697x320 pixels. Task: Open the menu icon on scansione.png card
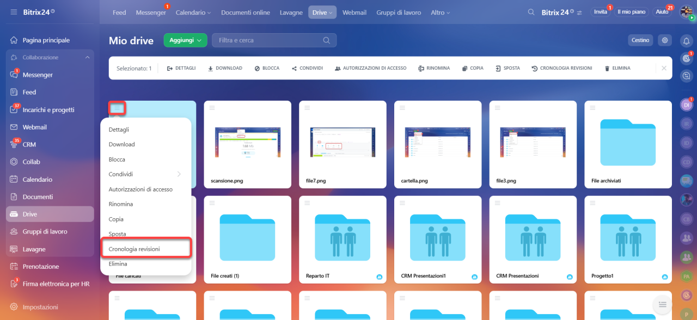click(x=212, y=108)
